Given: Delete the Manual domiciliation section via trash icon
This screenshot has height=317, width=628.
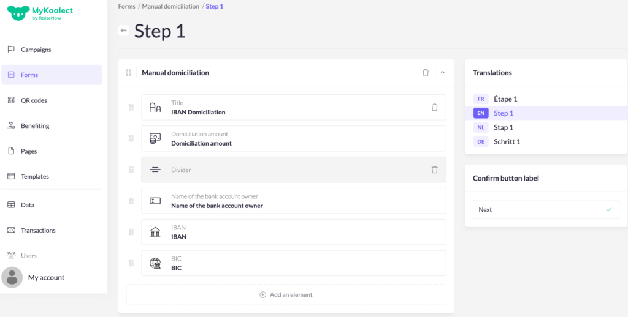Looking at the screenshot, I should (x=426, y=72).
